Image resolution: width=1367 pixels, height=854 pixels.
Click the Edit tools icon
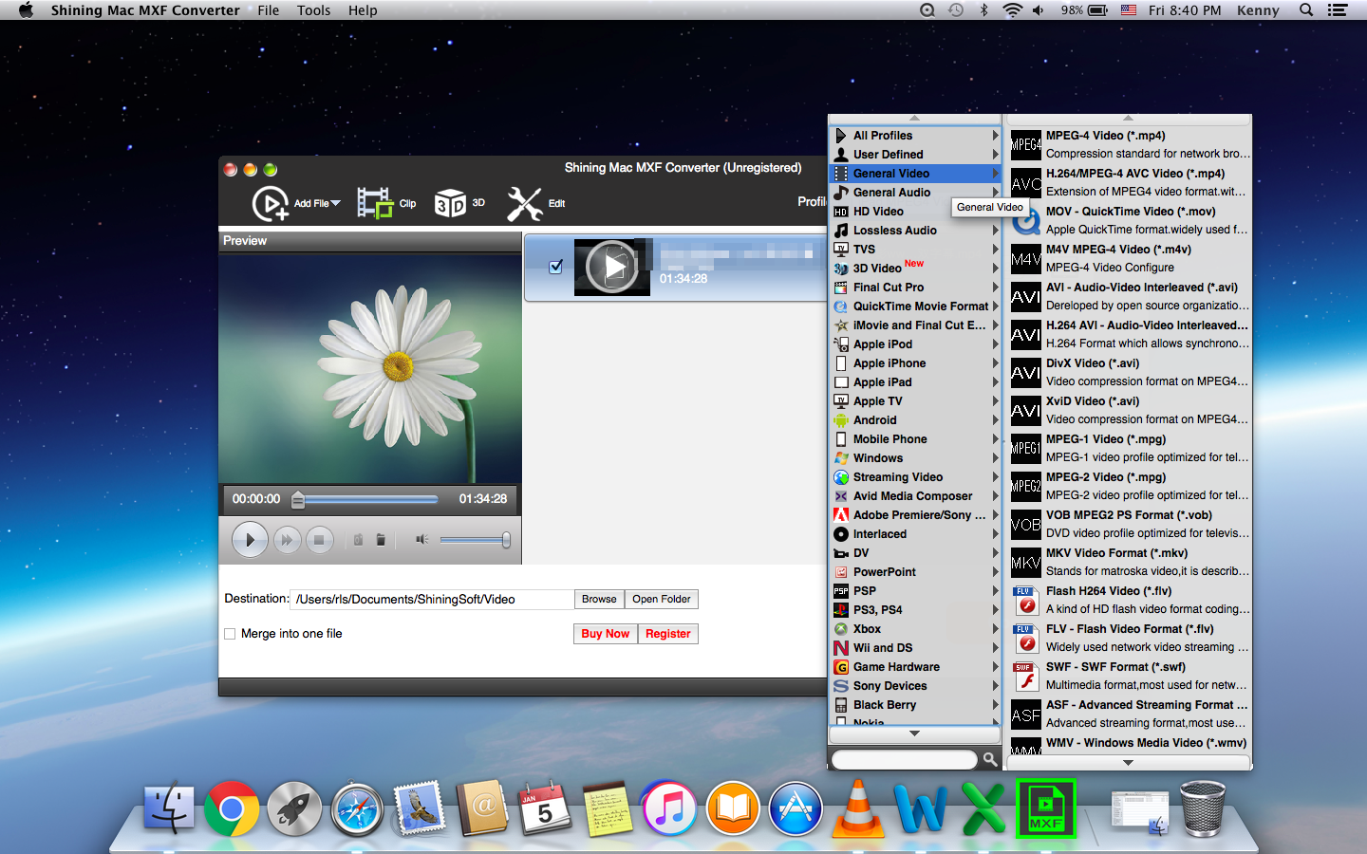(x=524, y=203)
